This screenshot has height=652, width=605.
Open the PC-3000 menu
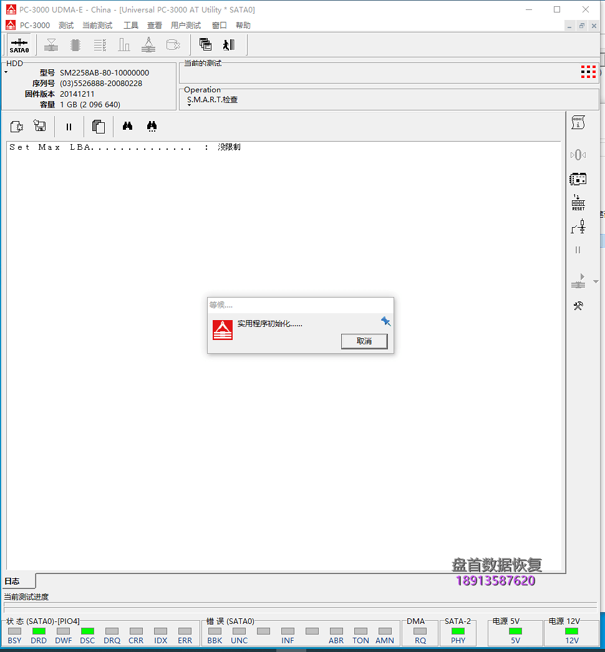point(35,26)
